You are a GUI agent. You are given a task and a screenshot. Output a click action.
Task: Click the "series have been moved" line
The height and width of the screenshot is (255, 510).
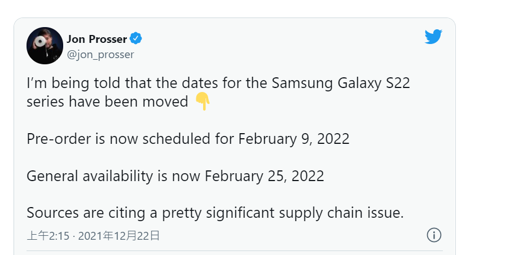107,102
